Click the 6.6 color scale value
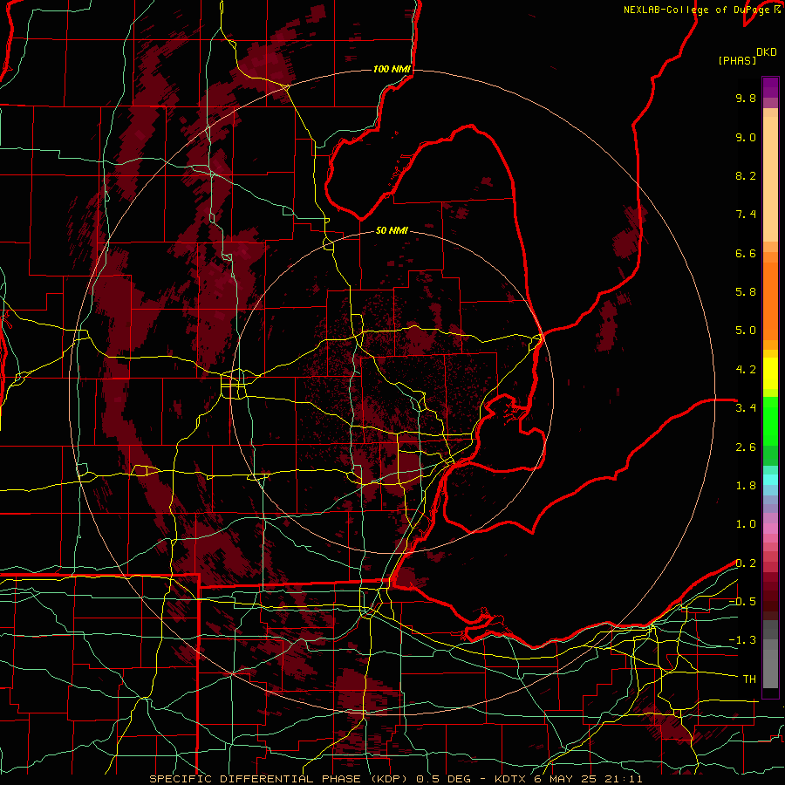 746,253
